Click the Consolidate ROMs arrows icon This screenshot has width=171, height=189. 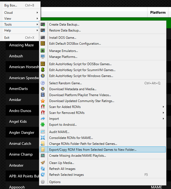pyautogui.click(x=43, y=138)
